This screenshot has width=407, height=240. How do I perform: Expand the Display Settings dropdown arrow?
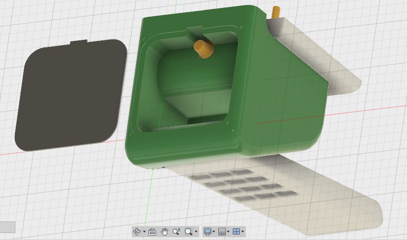tap(214, 232)
